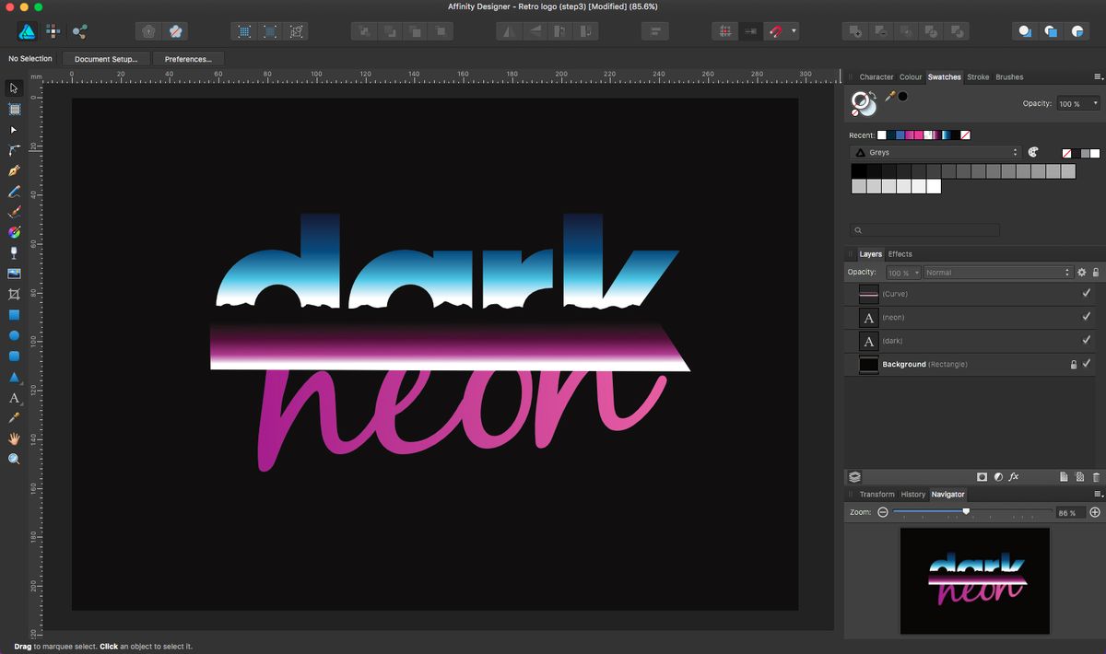Viewport: 1106px width, 654px height.
Task: Select the Artistic Text tool
Action: pos(13,398)
